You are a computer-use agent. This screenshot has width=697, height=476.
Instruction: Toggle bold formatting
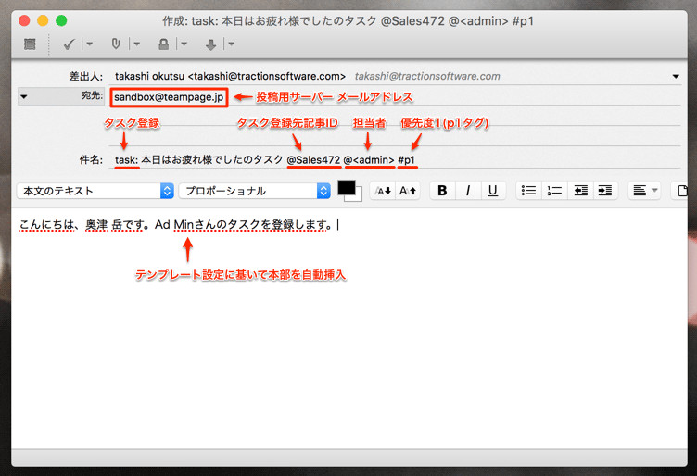coord(442,191)
